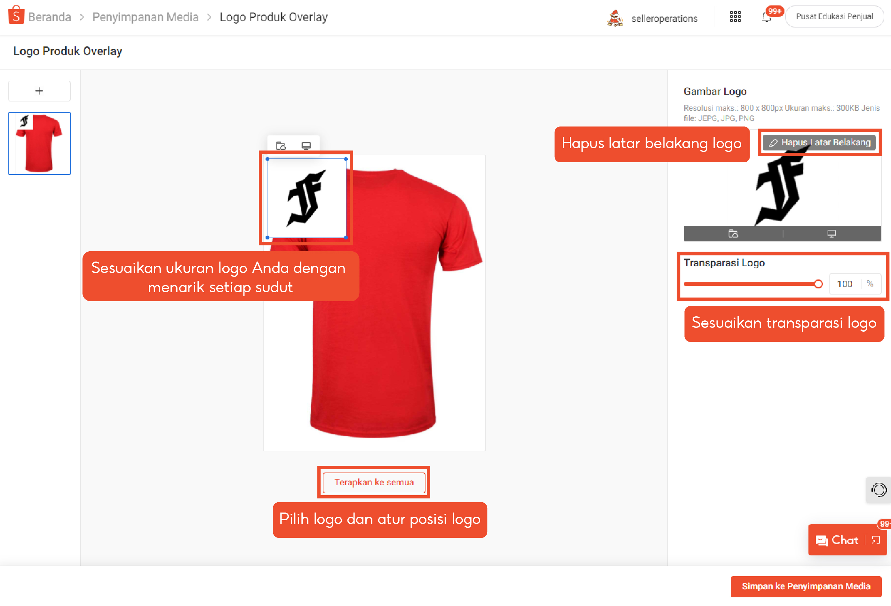The width and height of the screenshot is (891, 606).
Task: Click the Transparasi Logo slider handle
Action: pos(819,284)
